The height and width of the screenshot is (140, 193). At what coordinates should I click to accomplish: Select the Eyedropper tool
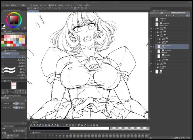click(x=85, y=125)
